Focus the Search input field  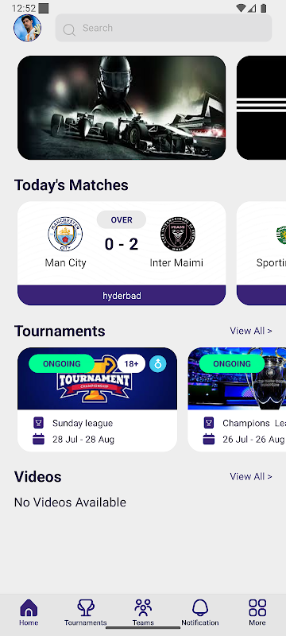click(164, 28)
